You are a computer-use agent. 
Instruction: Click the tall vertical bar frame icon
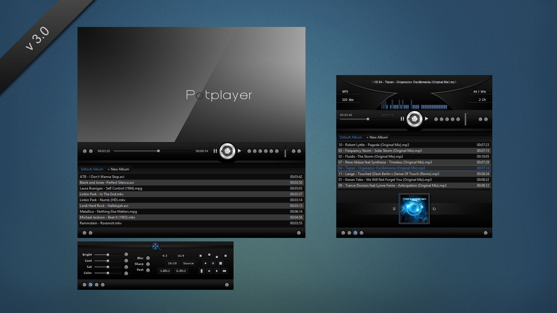pos(202,271)
